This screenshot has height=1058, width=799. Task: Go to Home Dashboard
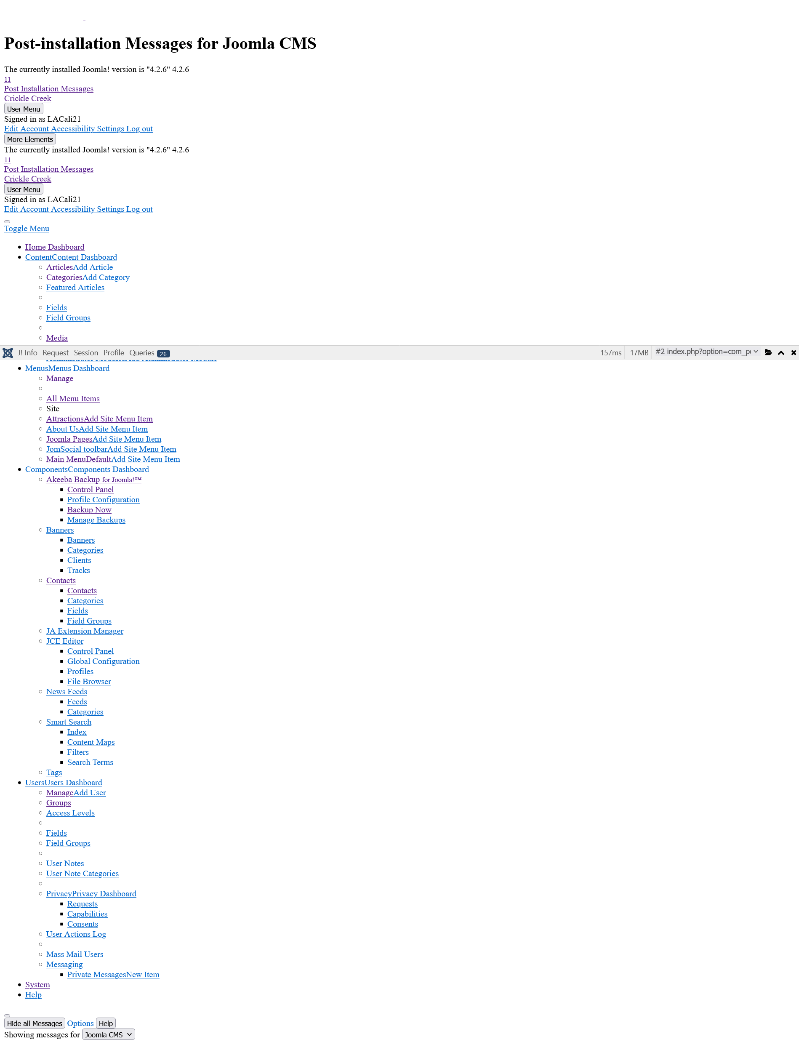(x=54, y=247)
